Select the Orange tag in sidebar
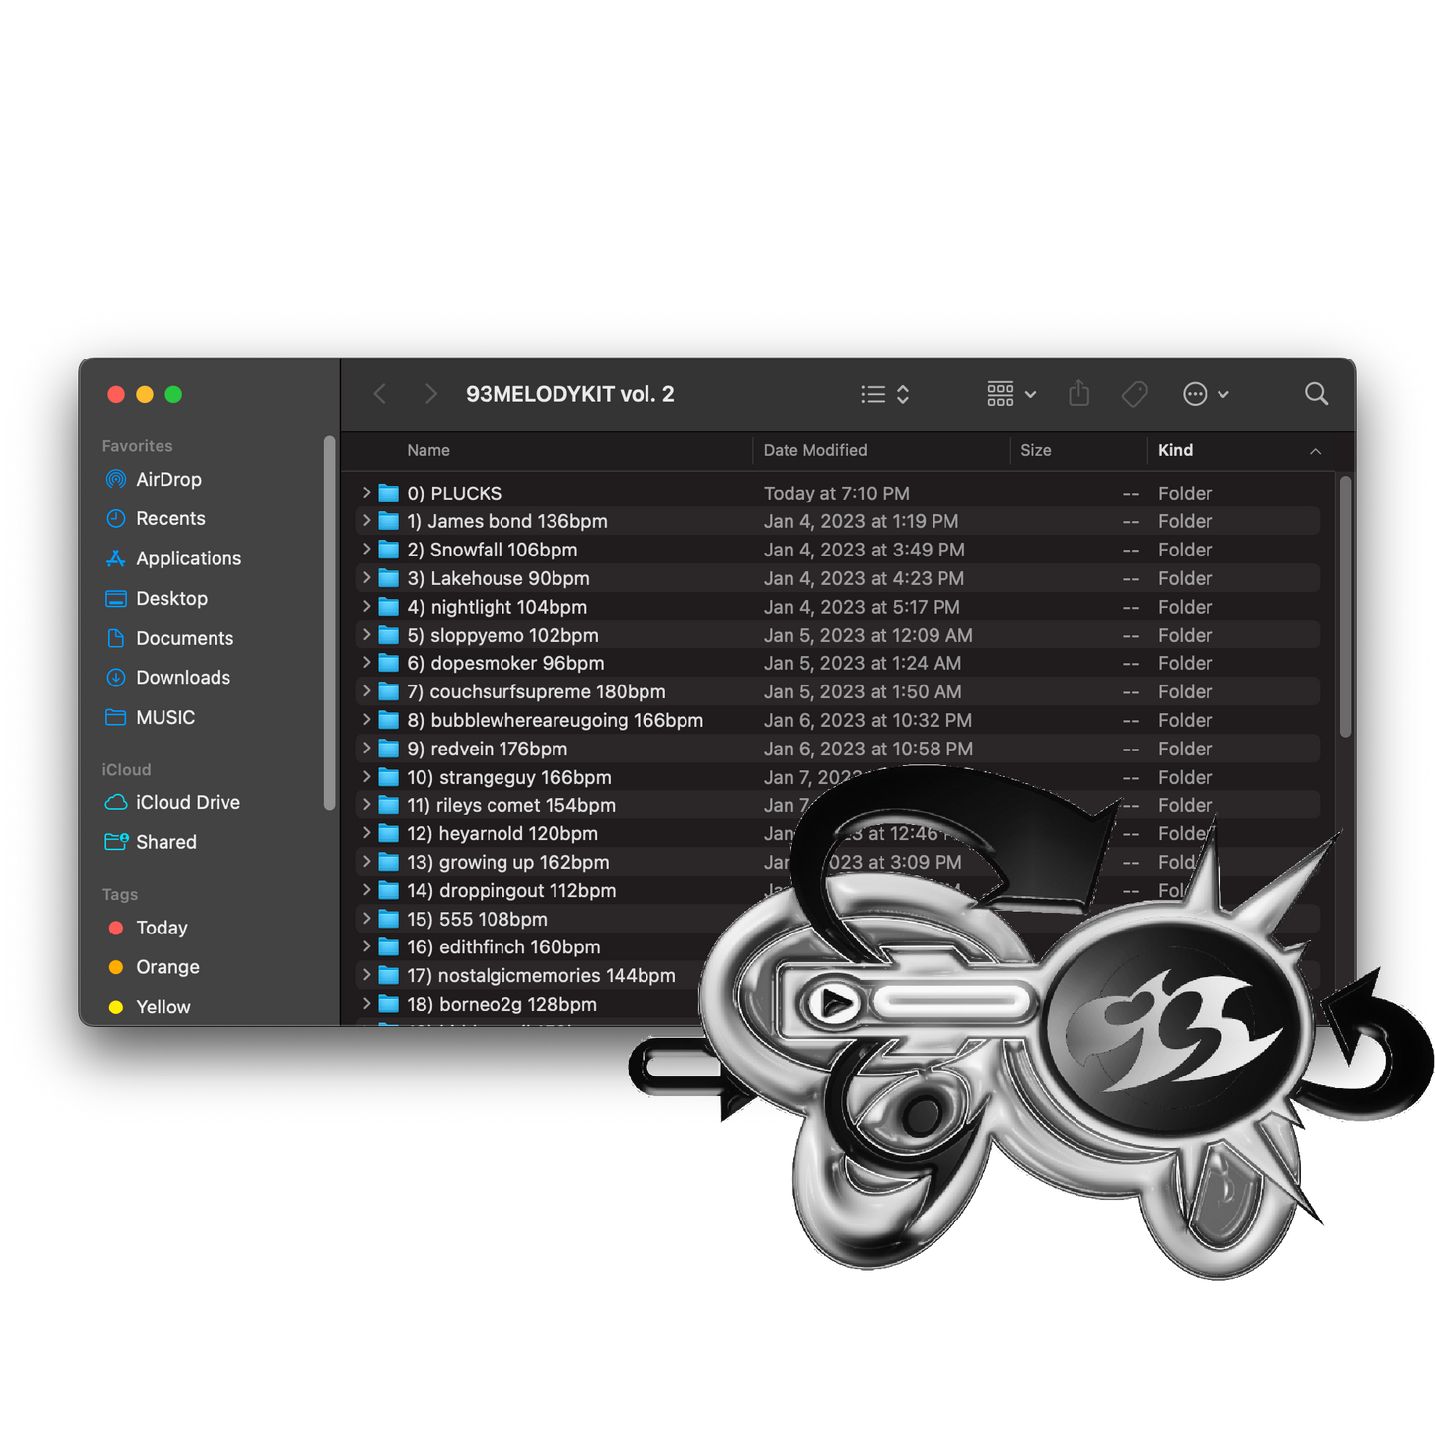 pyautogui.click(x=167, y=967)
